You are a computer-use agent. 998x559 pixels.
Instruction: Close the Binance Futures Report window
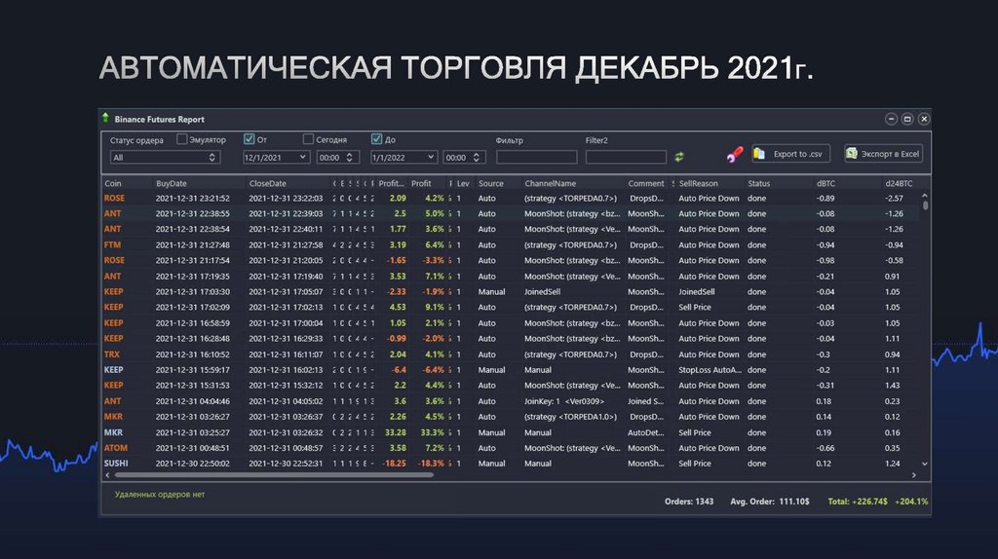click(924, 119)
